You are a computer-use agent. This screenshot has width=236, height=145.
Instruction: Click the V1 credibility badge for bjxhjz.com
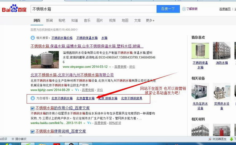(x=77, y=90)
